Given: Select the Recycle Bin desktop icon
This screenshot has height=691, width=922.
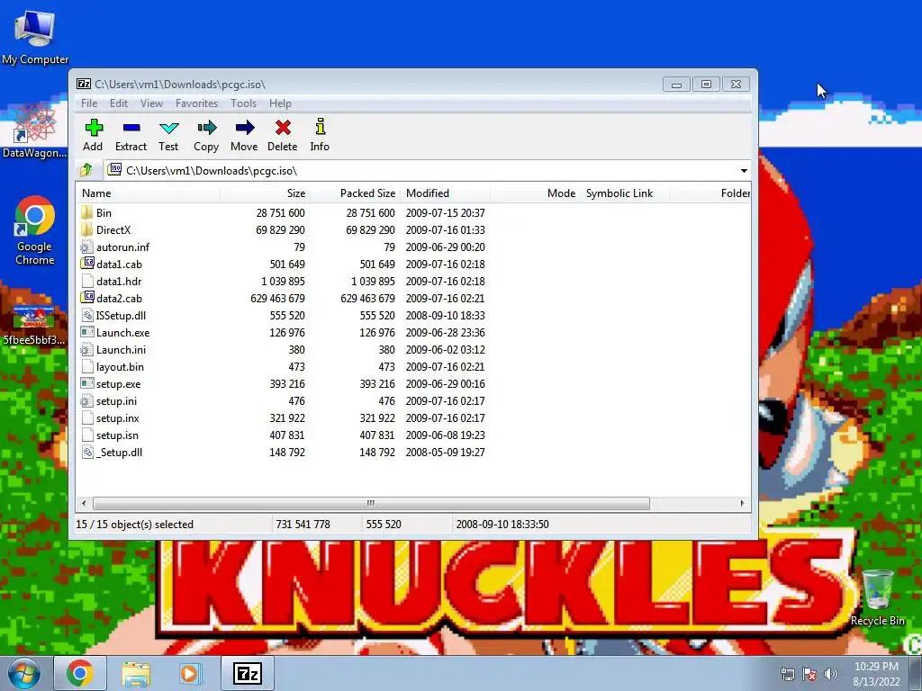Looking at the screenshot, I should (877, 597).
